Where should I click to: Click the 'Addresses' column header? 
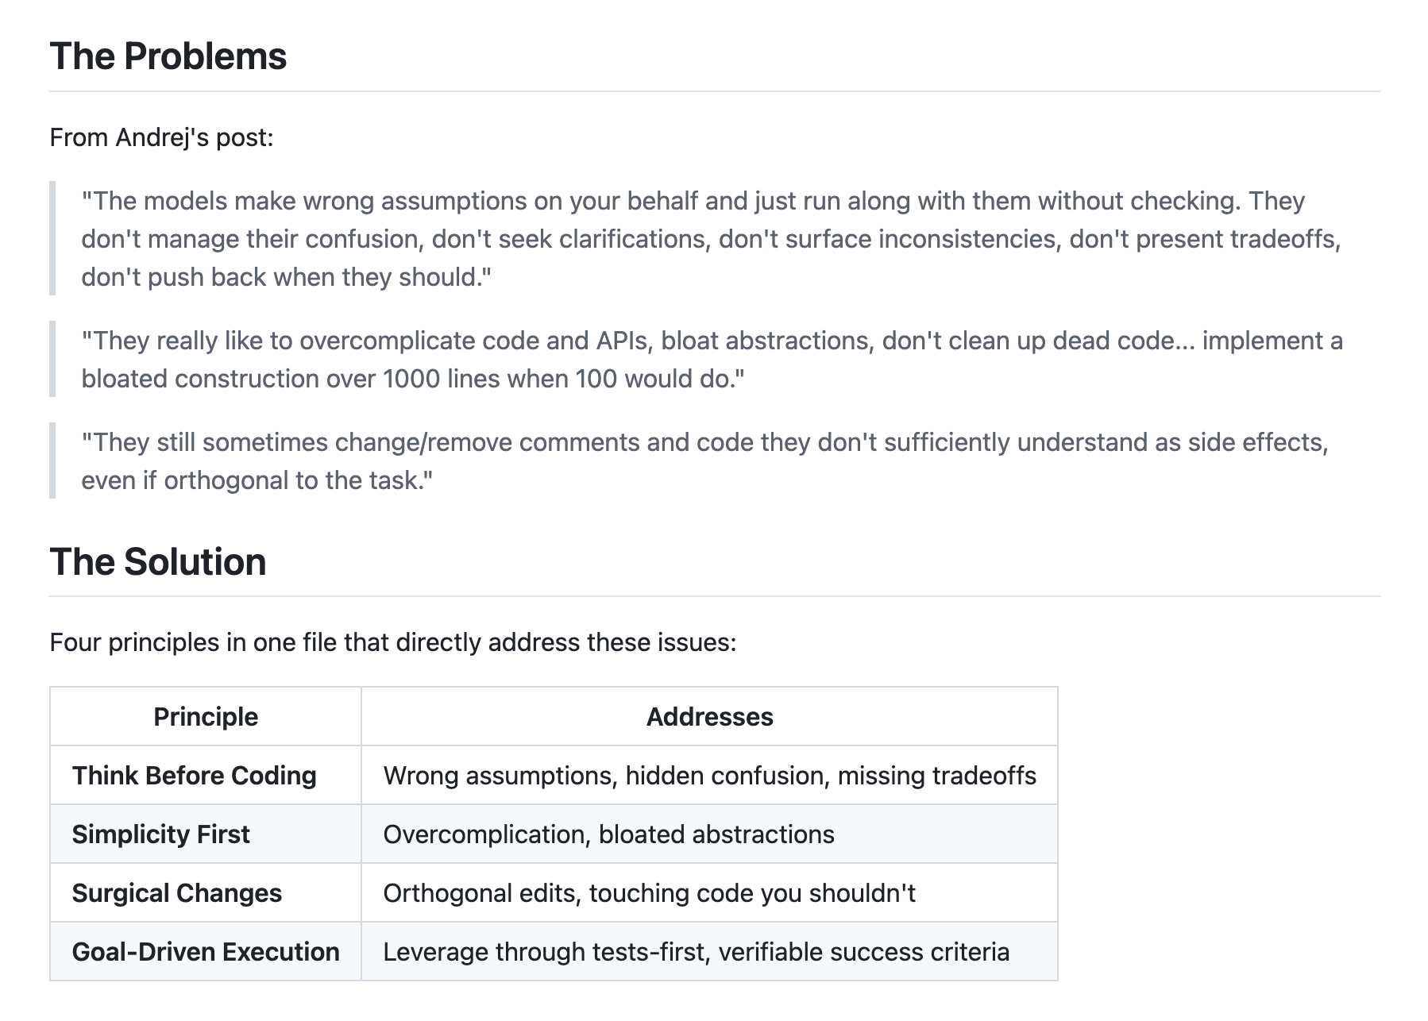[x=709, y=716]
